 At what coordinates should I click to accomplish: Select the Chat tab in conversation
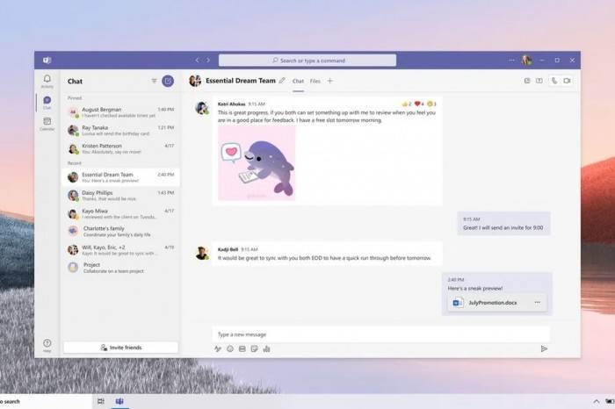[298, 81]
